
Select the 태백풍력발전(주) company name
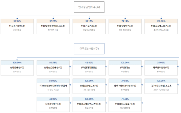161,68
